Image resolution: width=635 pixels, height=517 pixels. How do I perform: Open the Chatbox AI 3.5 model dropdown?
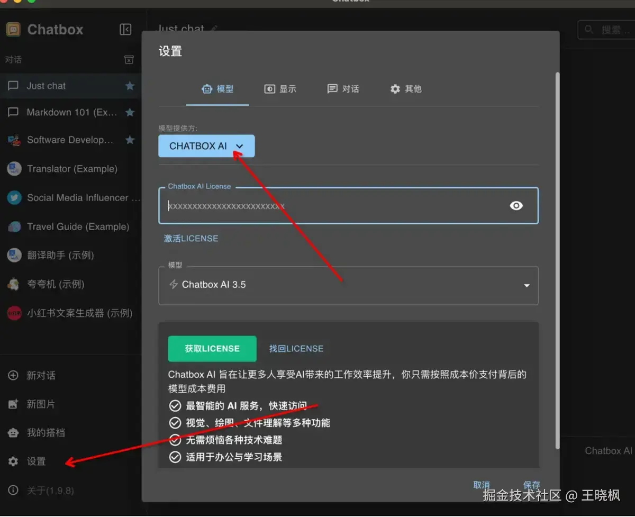(348, 285)
